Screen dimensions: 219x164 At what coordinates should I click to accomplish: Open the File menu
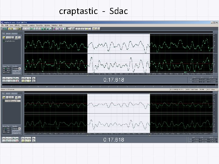tap(2, 26)
